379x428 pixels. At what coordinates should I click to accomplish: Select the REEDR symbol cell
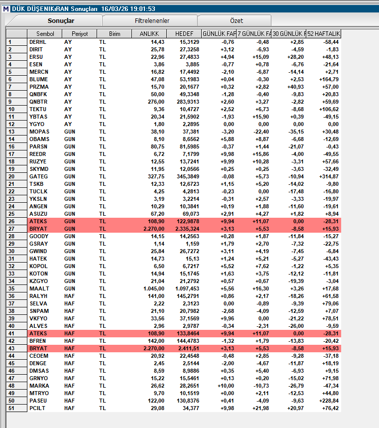click(45, 154)
